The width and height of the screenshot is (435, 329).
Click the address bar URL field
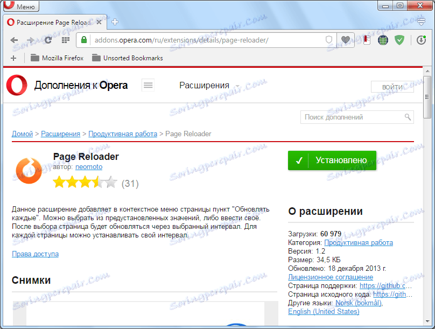pyautogui.click(x=206, y=40)
